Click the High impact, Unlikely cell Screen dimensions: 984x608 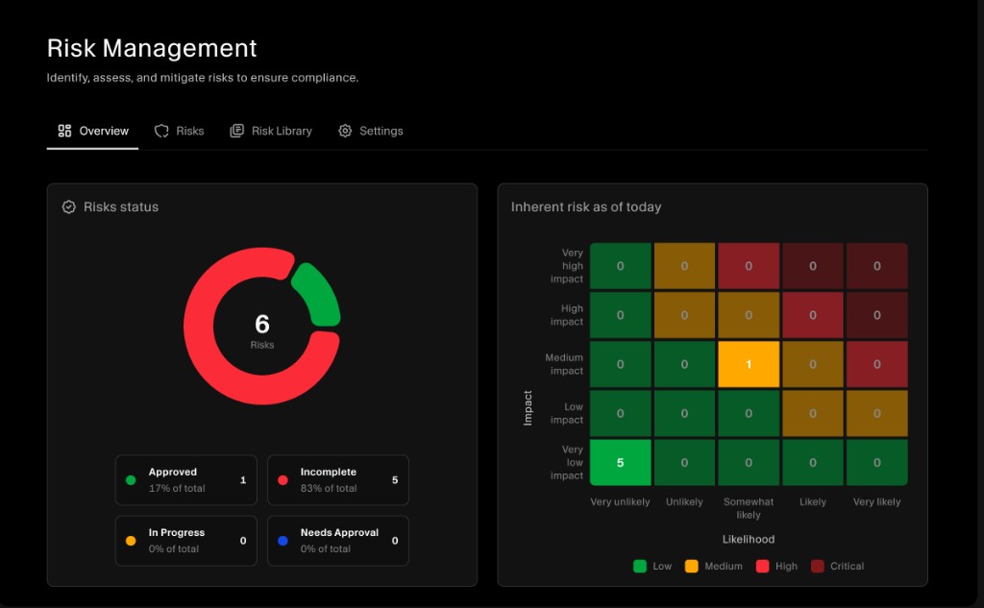coord(684,315)
